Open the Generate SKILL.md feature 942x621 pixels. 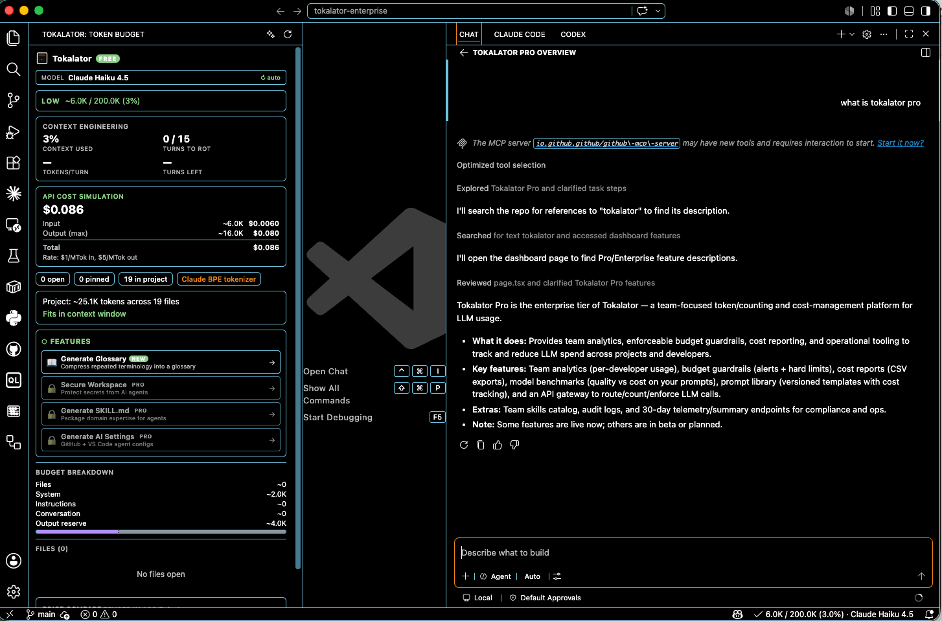click(x=161, y=414)
